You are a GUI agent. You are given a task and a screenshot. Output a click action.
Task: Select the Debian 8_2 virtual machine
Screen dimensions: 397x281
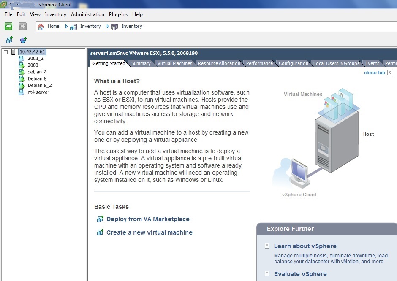tap(40, 86)
